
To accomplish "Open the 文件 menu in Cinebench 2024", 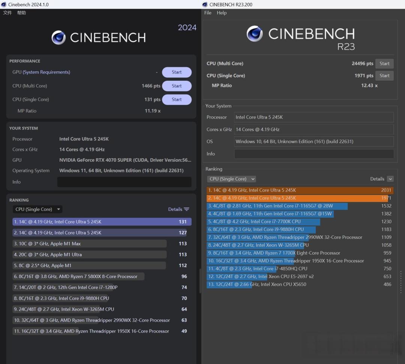I will pos(7,13).
